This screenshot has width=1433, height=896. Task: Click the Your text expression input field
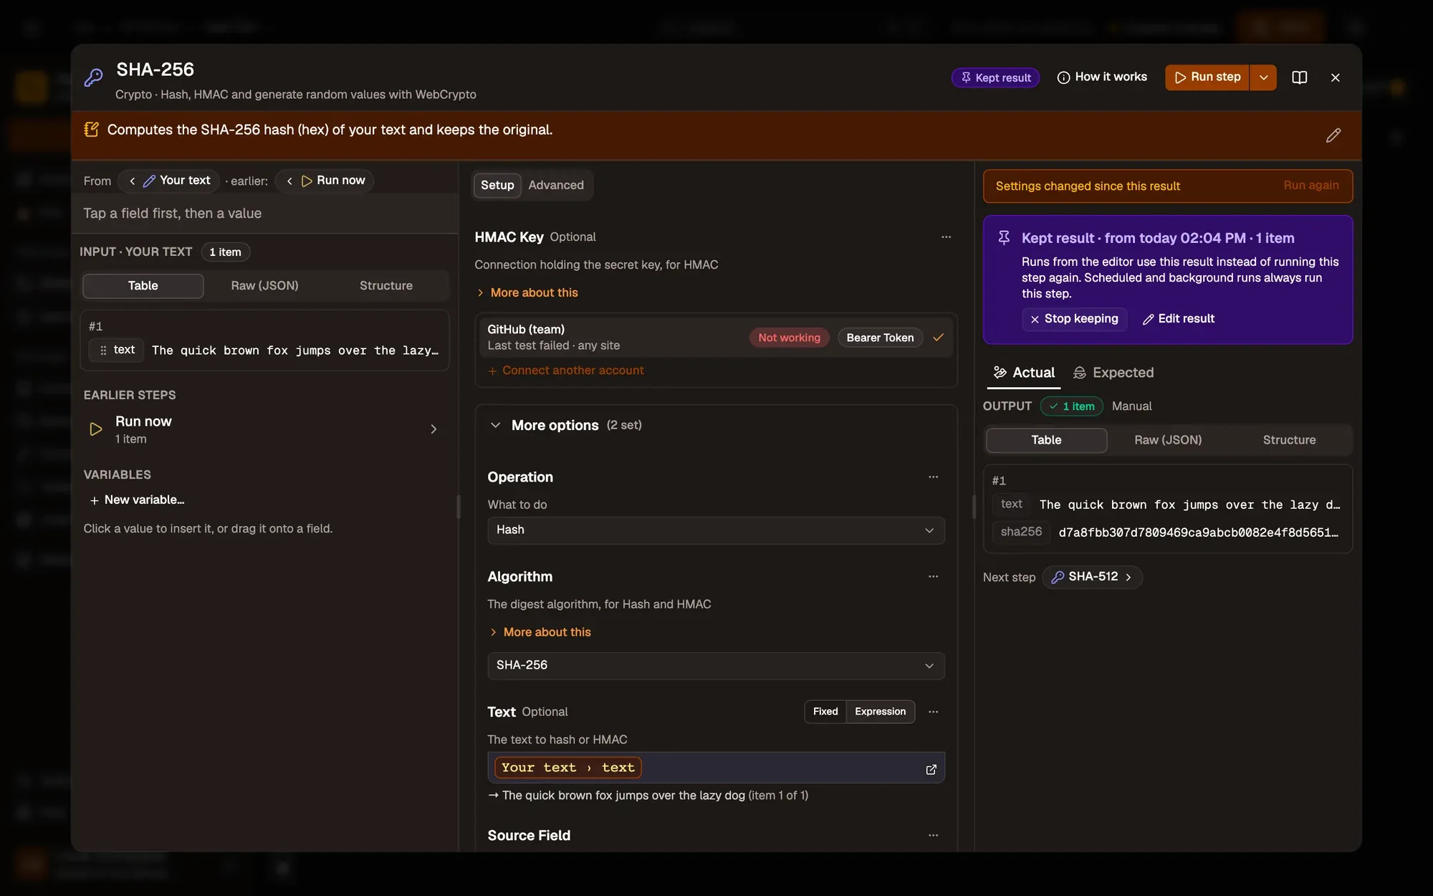pos(716,768)
